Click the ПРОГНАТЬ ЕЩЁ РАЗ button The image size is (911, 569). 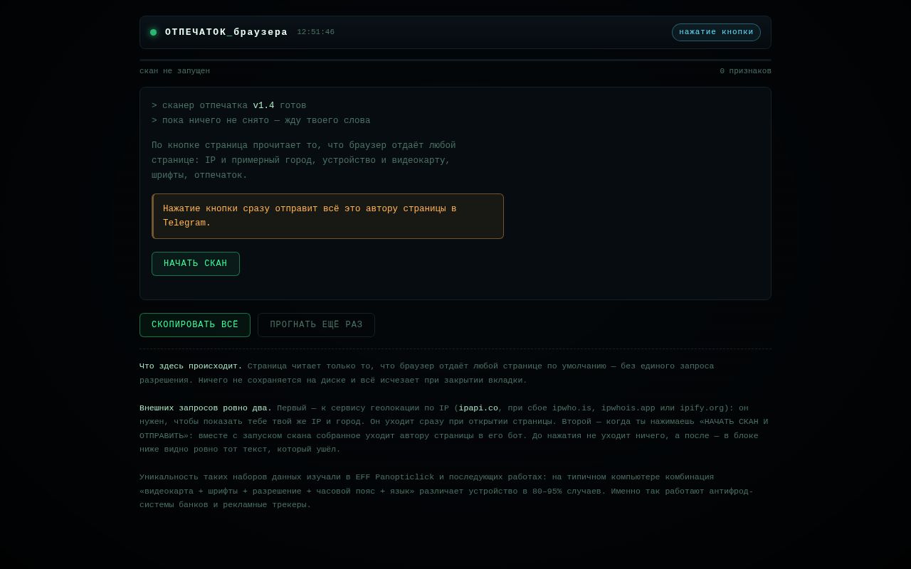[316, 325]
